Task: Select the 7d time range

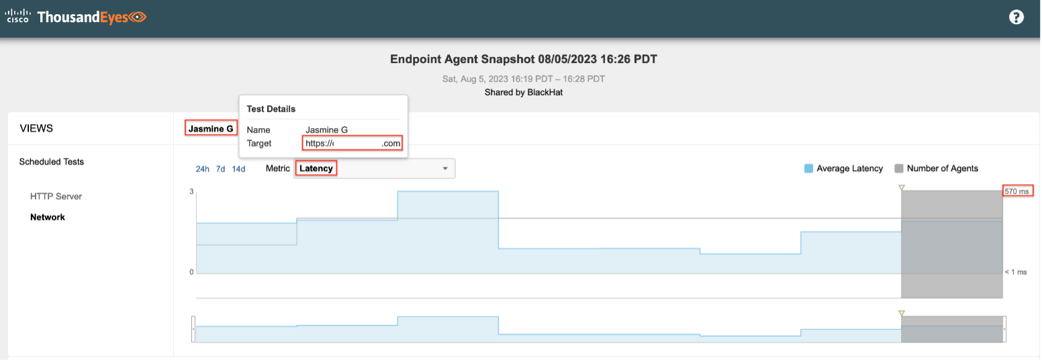Action: pyautogui.click(x=220, y=169)
